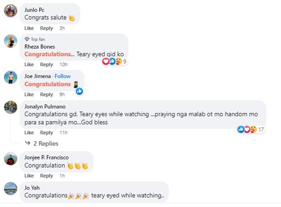Like Joe Jimena's comment
The height and width of the screenshot is (207, 281).
coord(29,94)
